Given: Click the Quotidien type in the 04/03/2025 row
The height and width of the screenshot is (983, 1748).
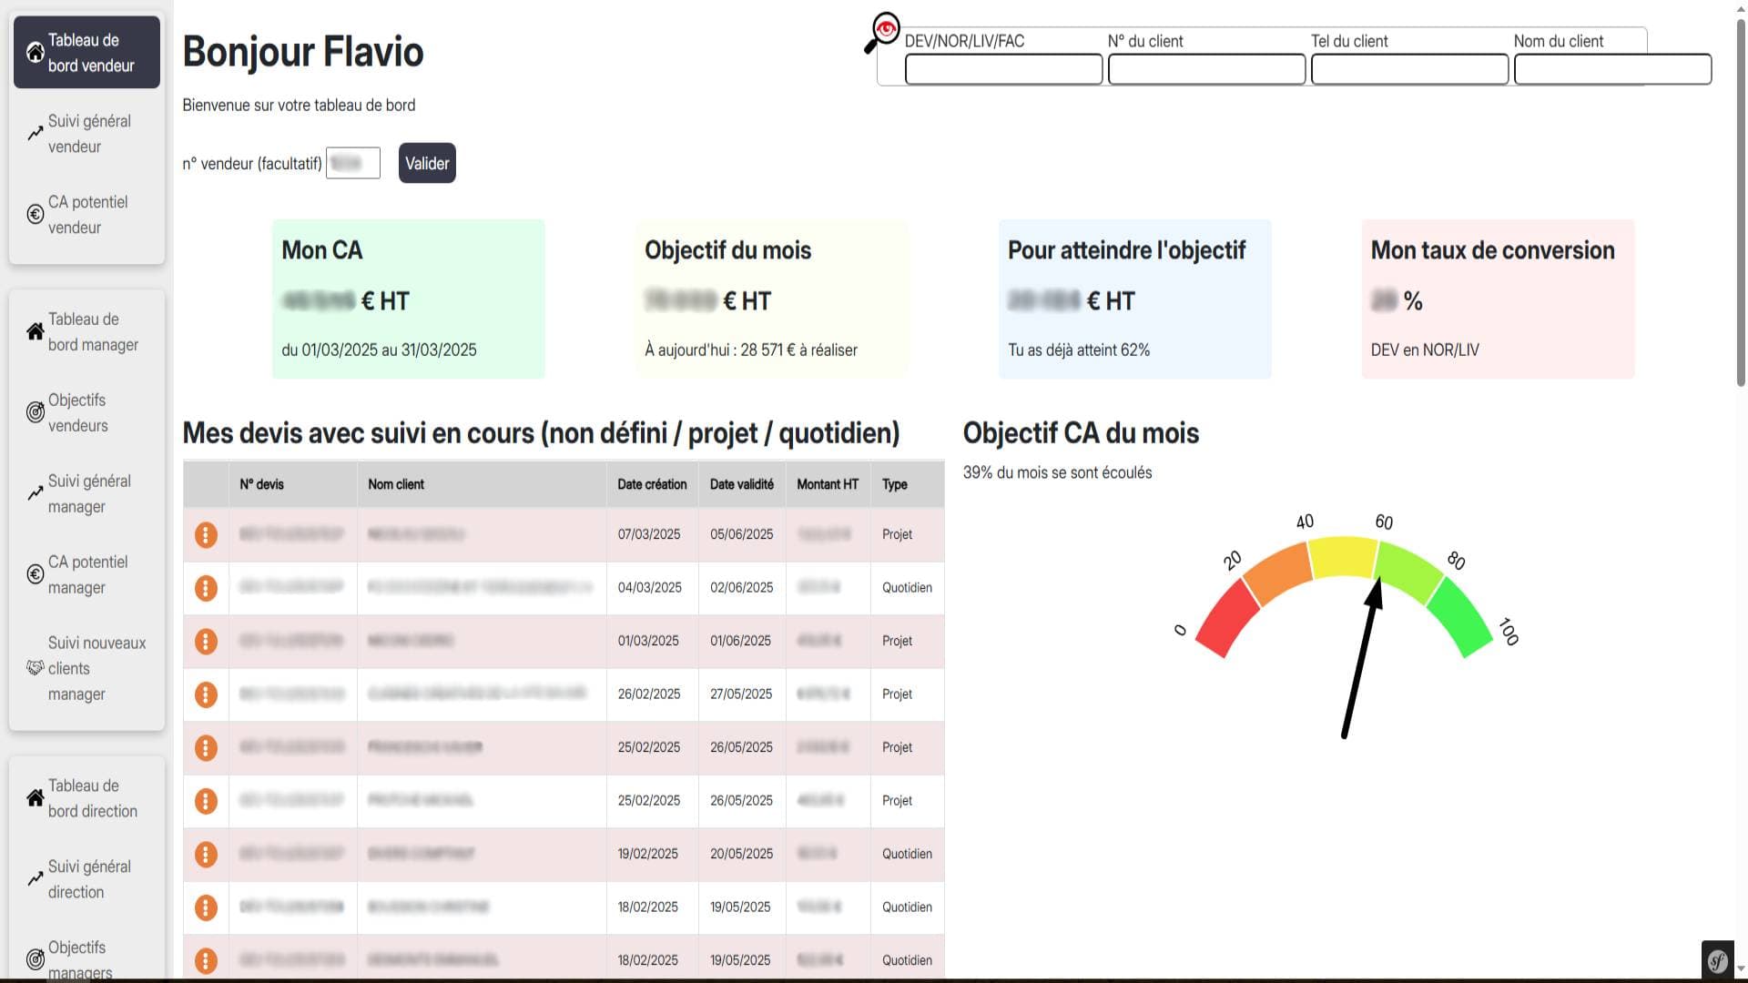Looking at the screenshot, I should tap(907, 588).
